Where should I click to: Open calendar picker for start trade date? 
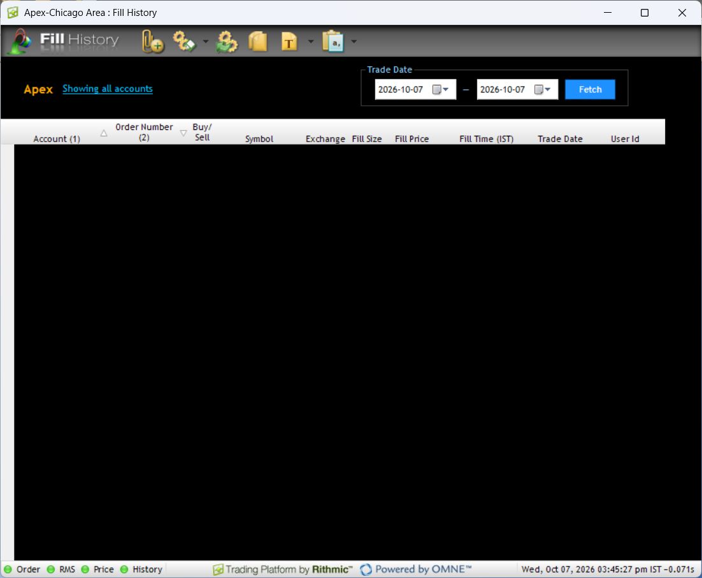coord(441,90)
